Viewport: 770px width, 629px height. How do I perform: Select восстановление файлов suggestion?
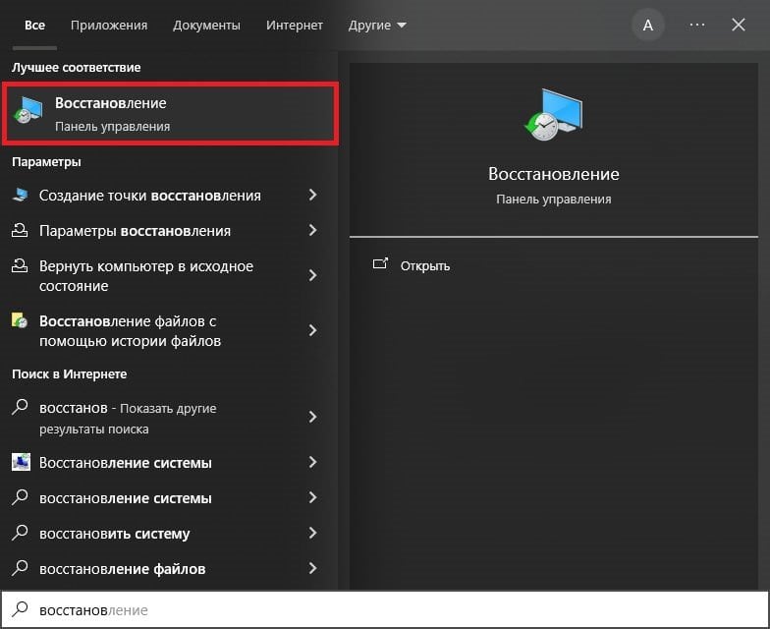pos(122,568)
